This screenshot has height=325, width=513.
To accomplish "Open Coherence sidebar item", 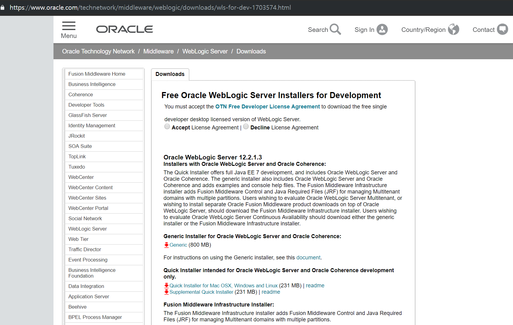I will pyautogui.click(x=104, y=94).
